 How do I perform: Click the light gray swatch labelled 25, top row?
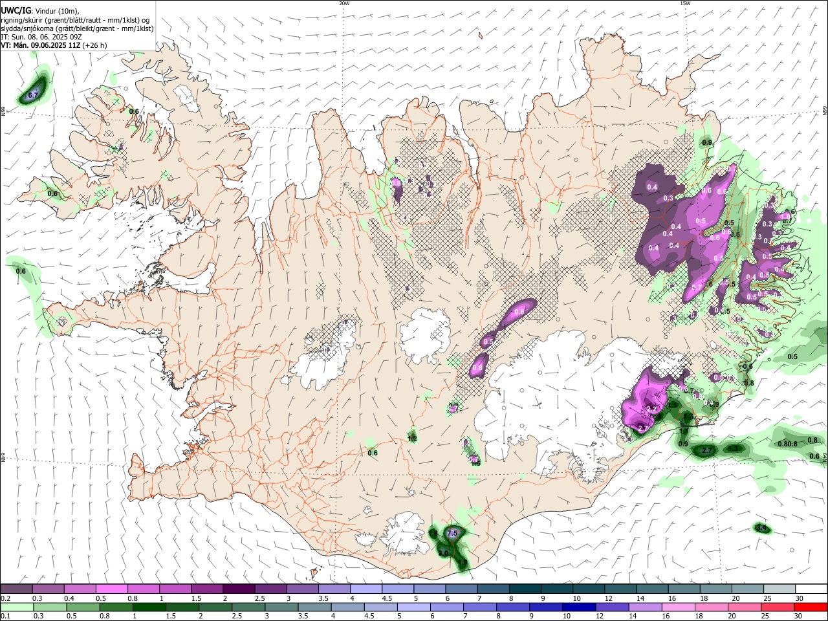click(x=779, y=589)
